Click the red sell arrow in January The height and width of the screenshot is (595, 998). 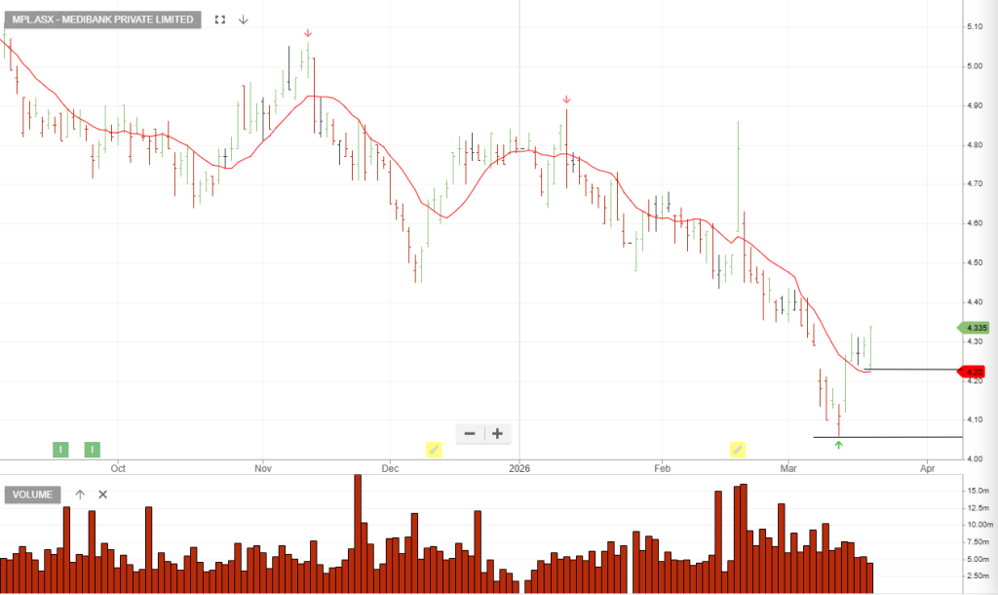coord(566,99)
